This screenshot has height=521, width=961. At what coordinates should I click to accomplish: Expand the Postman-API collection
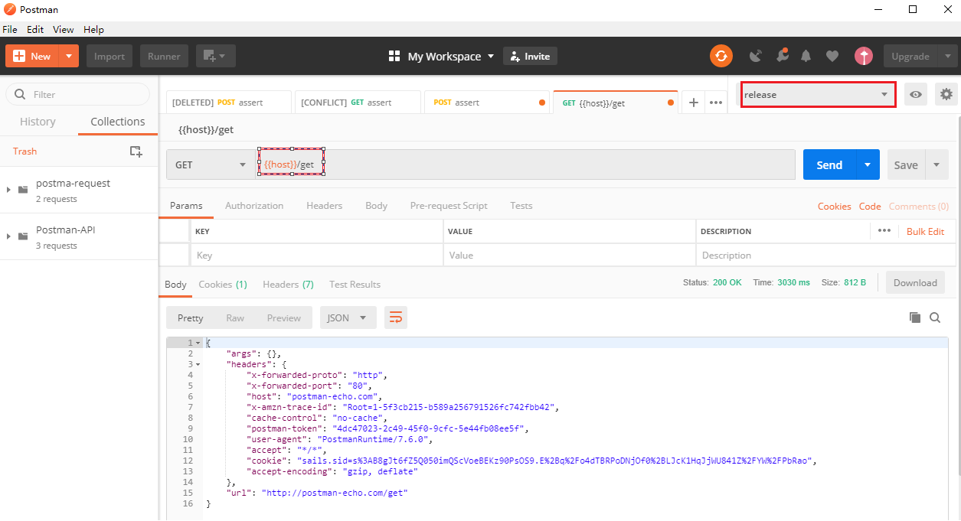click(x=8, y=236)
